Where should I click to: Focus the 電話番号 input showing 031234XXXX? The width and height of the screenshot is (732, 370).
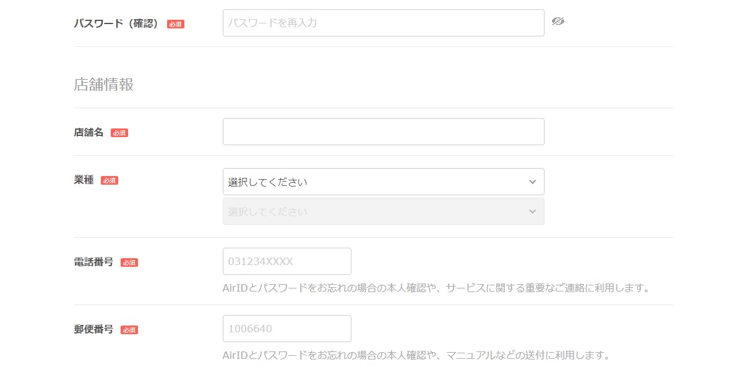[x=286, y=261]
